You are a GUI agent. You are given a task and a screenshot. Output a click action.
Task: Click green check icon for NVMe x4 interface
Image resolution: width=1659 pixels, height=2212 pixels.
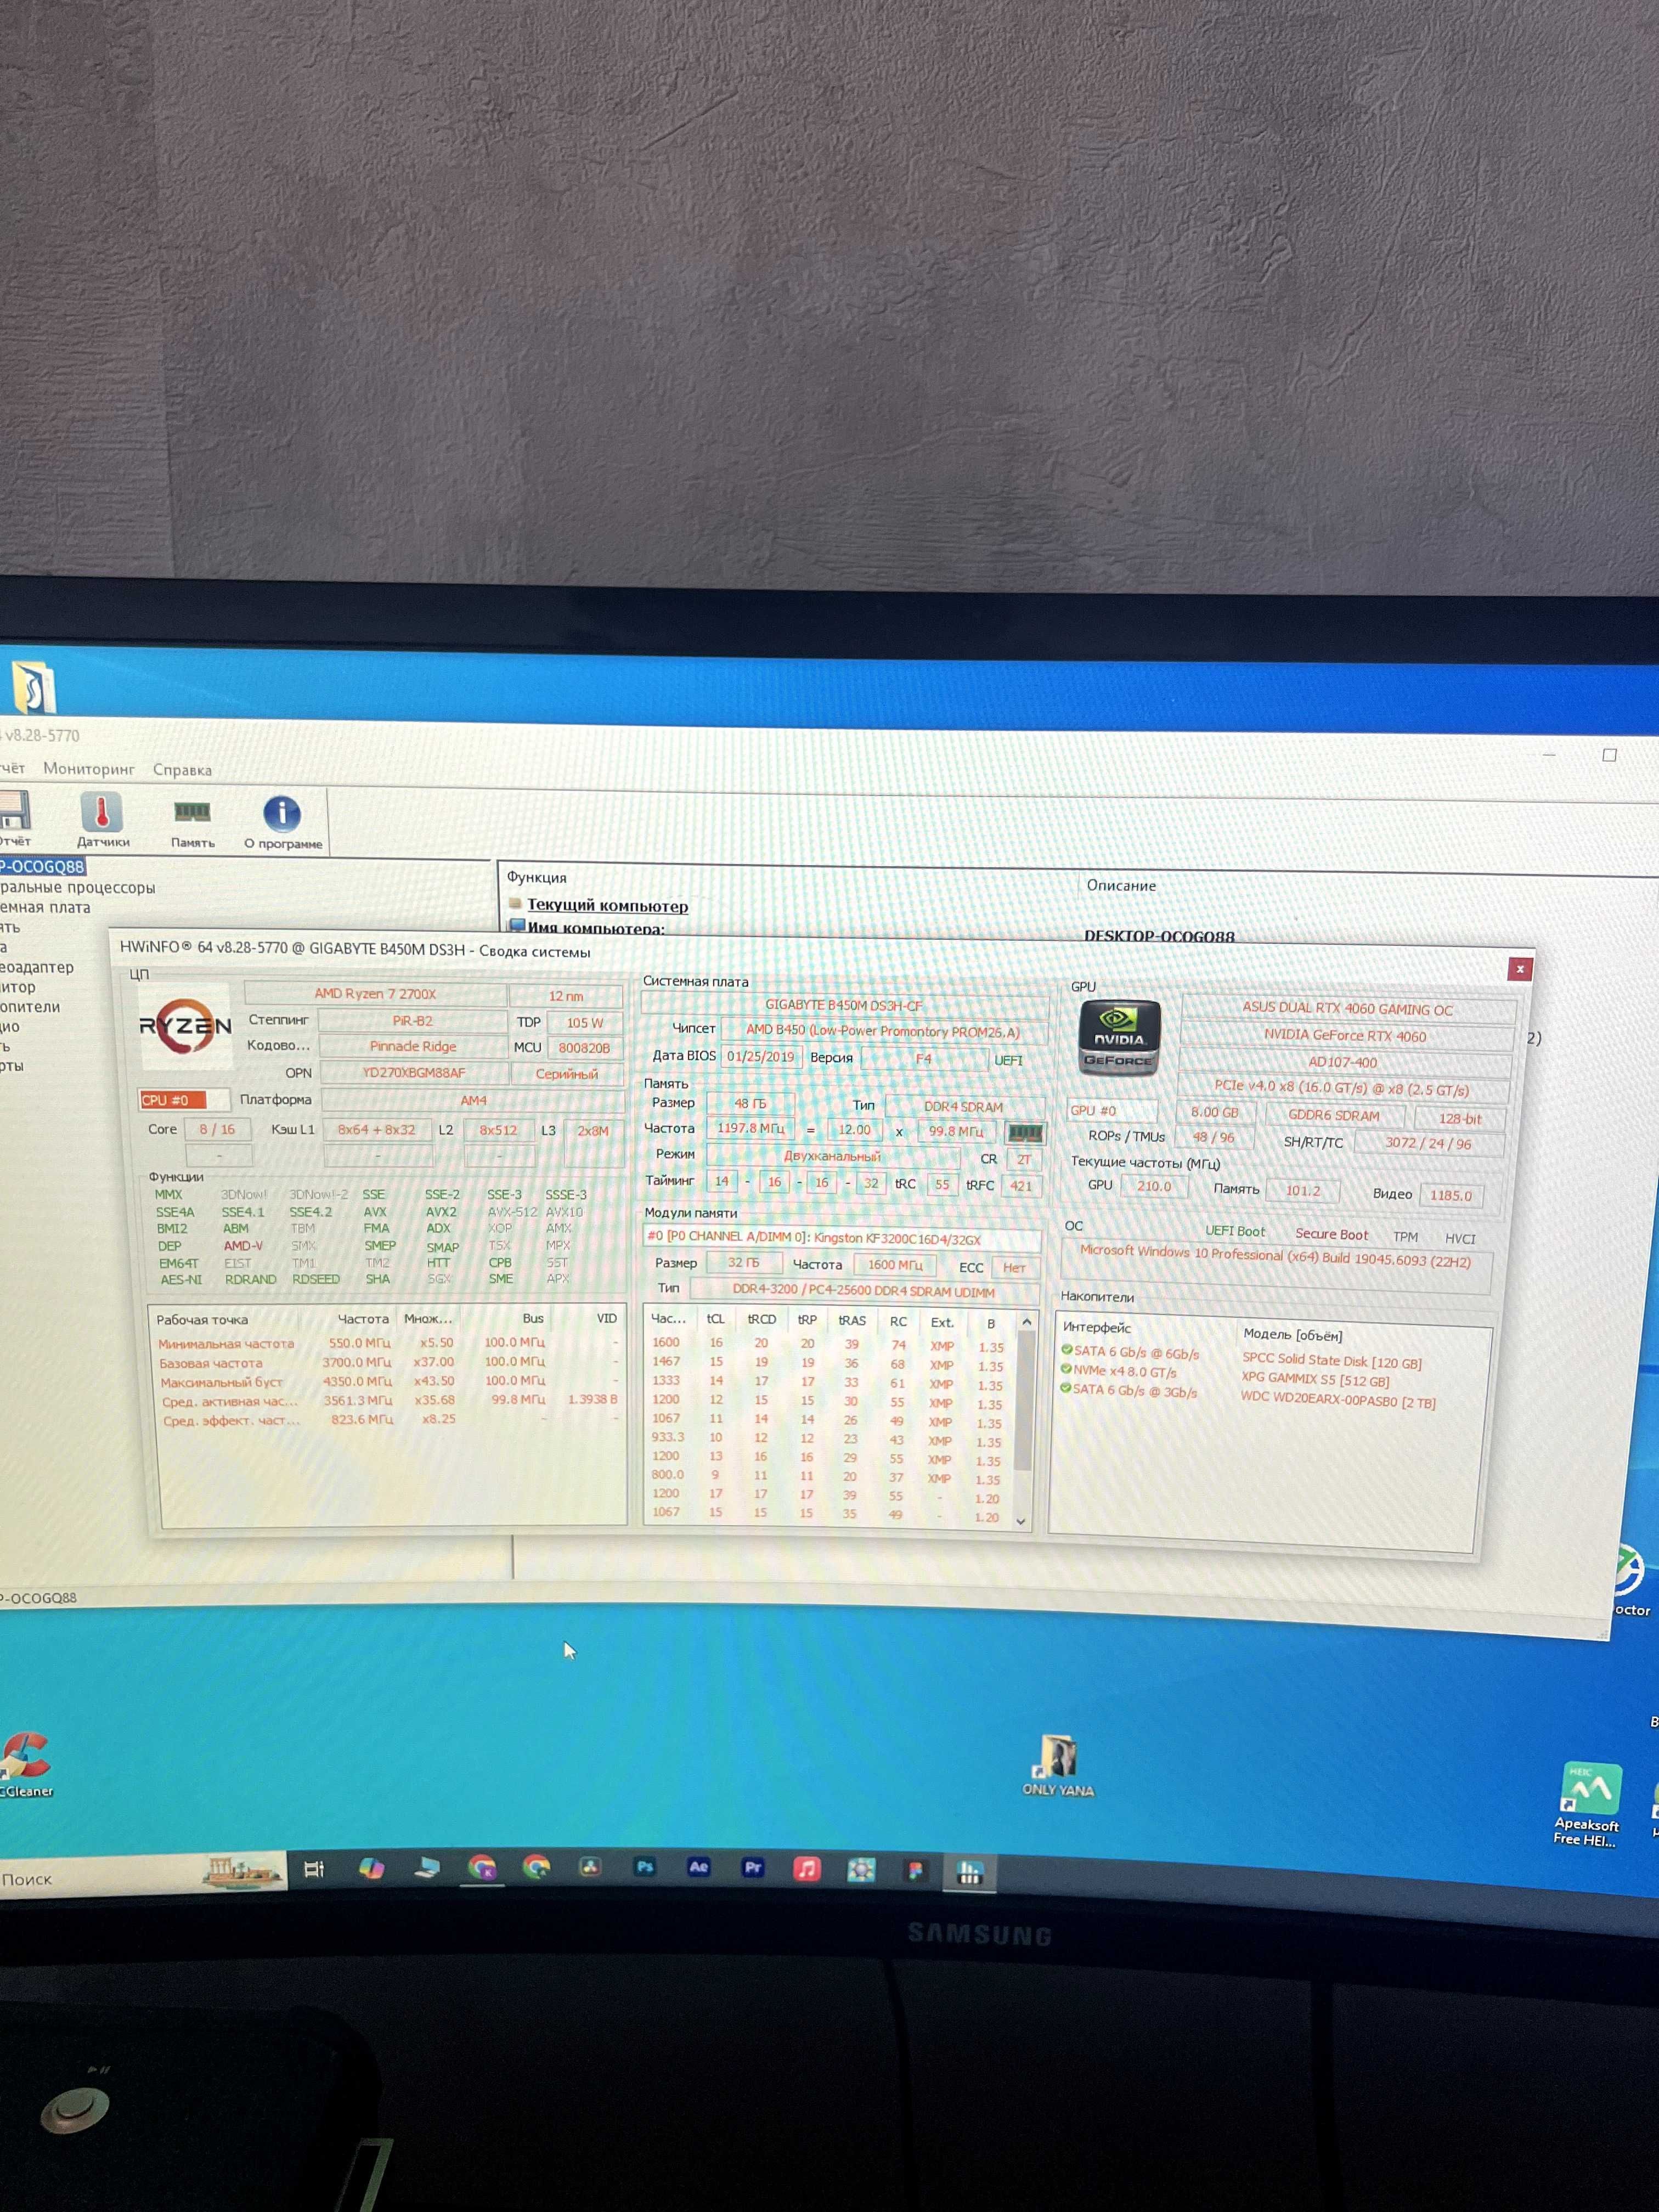(1066, 1369)
